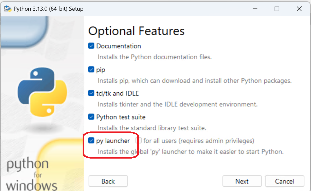Click the "Optional Features" heading
The image size is (311, 192).
tap(136, 31)
